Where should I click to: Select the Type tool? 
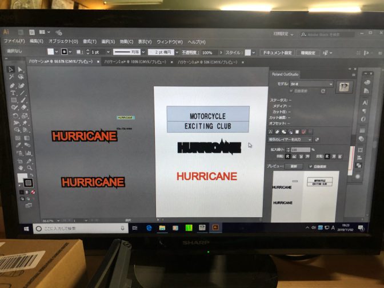[x=13, y=93]
